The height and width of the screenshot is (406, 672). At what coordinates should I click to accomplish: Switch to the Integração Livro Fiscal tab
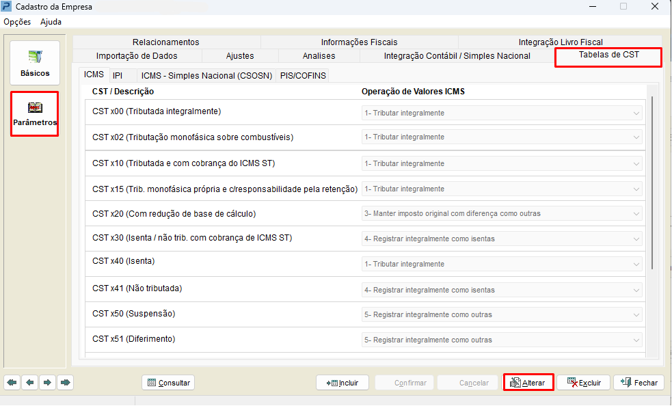[561, 42]
